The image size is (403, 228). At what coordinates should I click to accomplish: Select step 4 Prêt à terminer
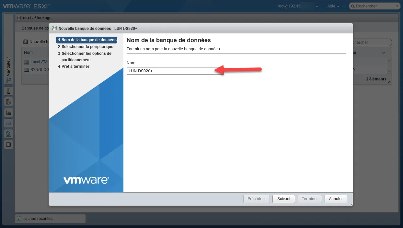[75, 66]
